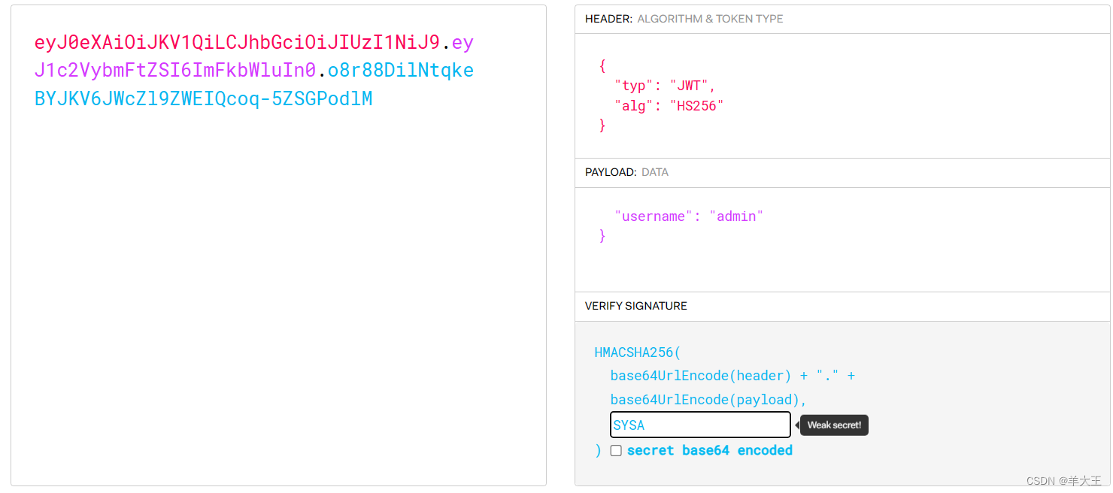This screenshot has height=493, width=1113.
Task: Select the purple payload segment of the token
Action: click(173, 70)
